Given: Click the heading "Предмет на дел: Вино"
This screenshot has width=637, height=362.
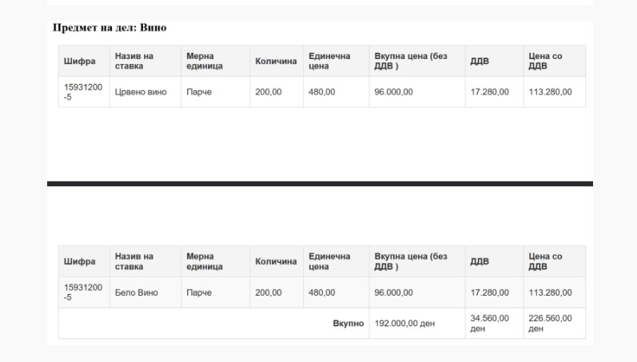Looking at the screenshot, I should (x=109, y=28).
